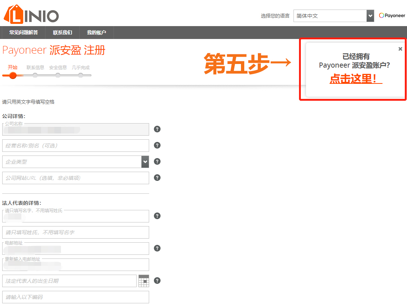Open 常见问题解答 menu item
This screenshot has width=407, height=307.
(x=24, y=32)
